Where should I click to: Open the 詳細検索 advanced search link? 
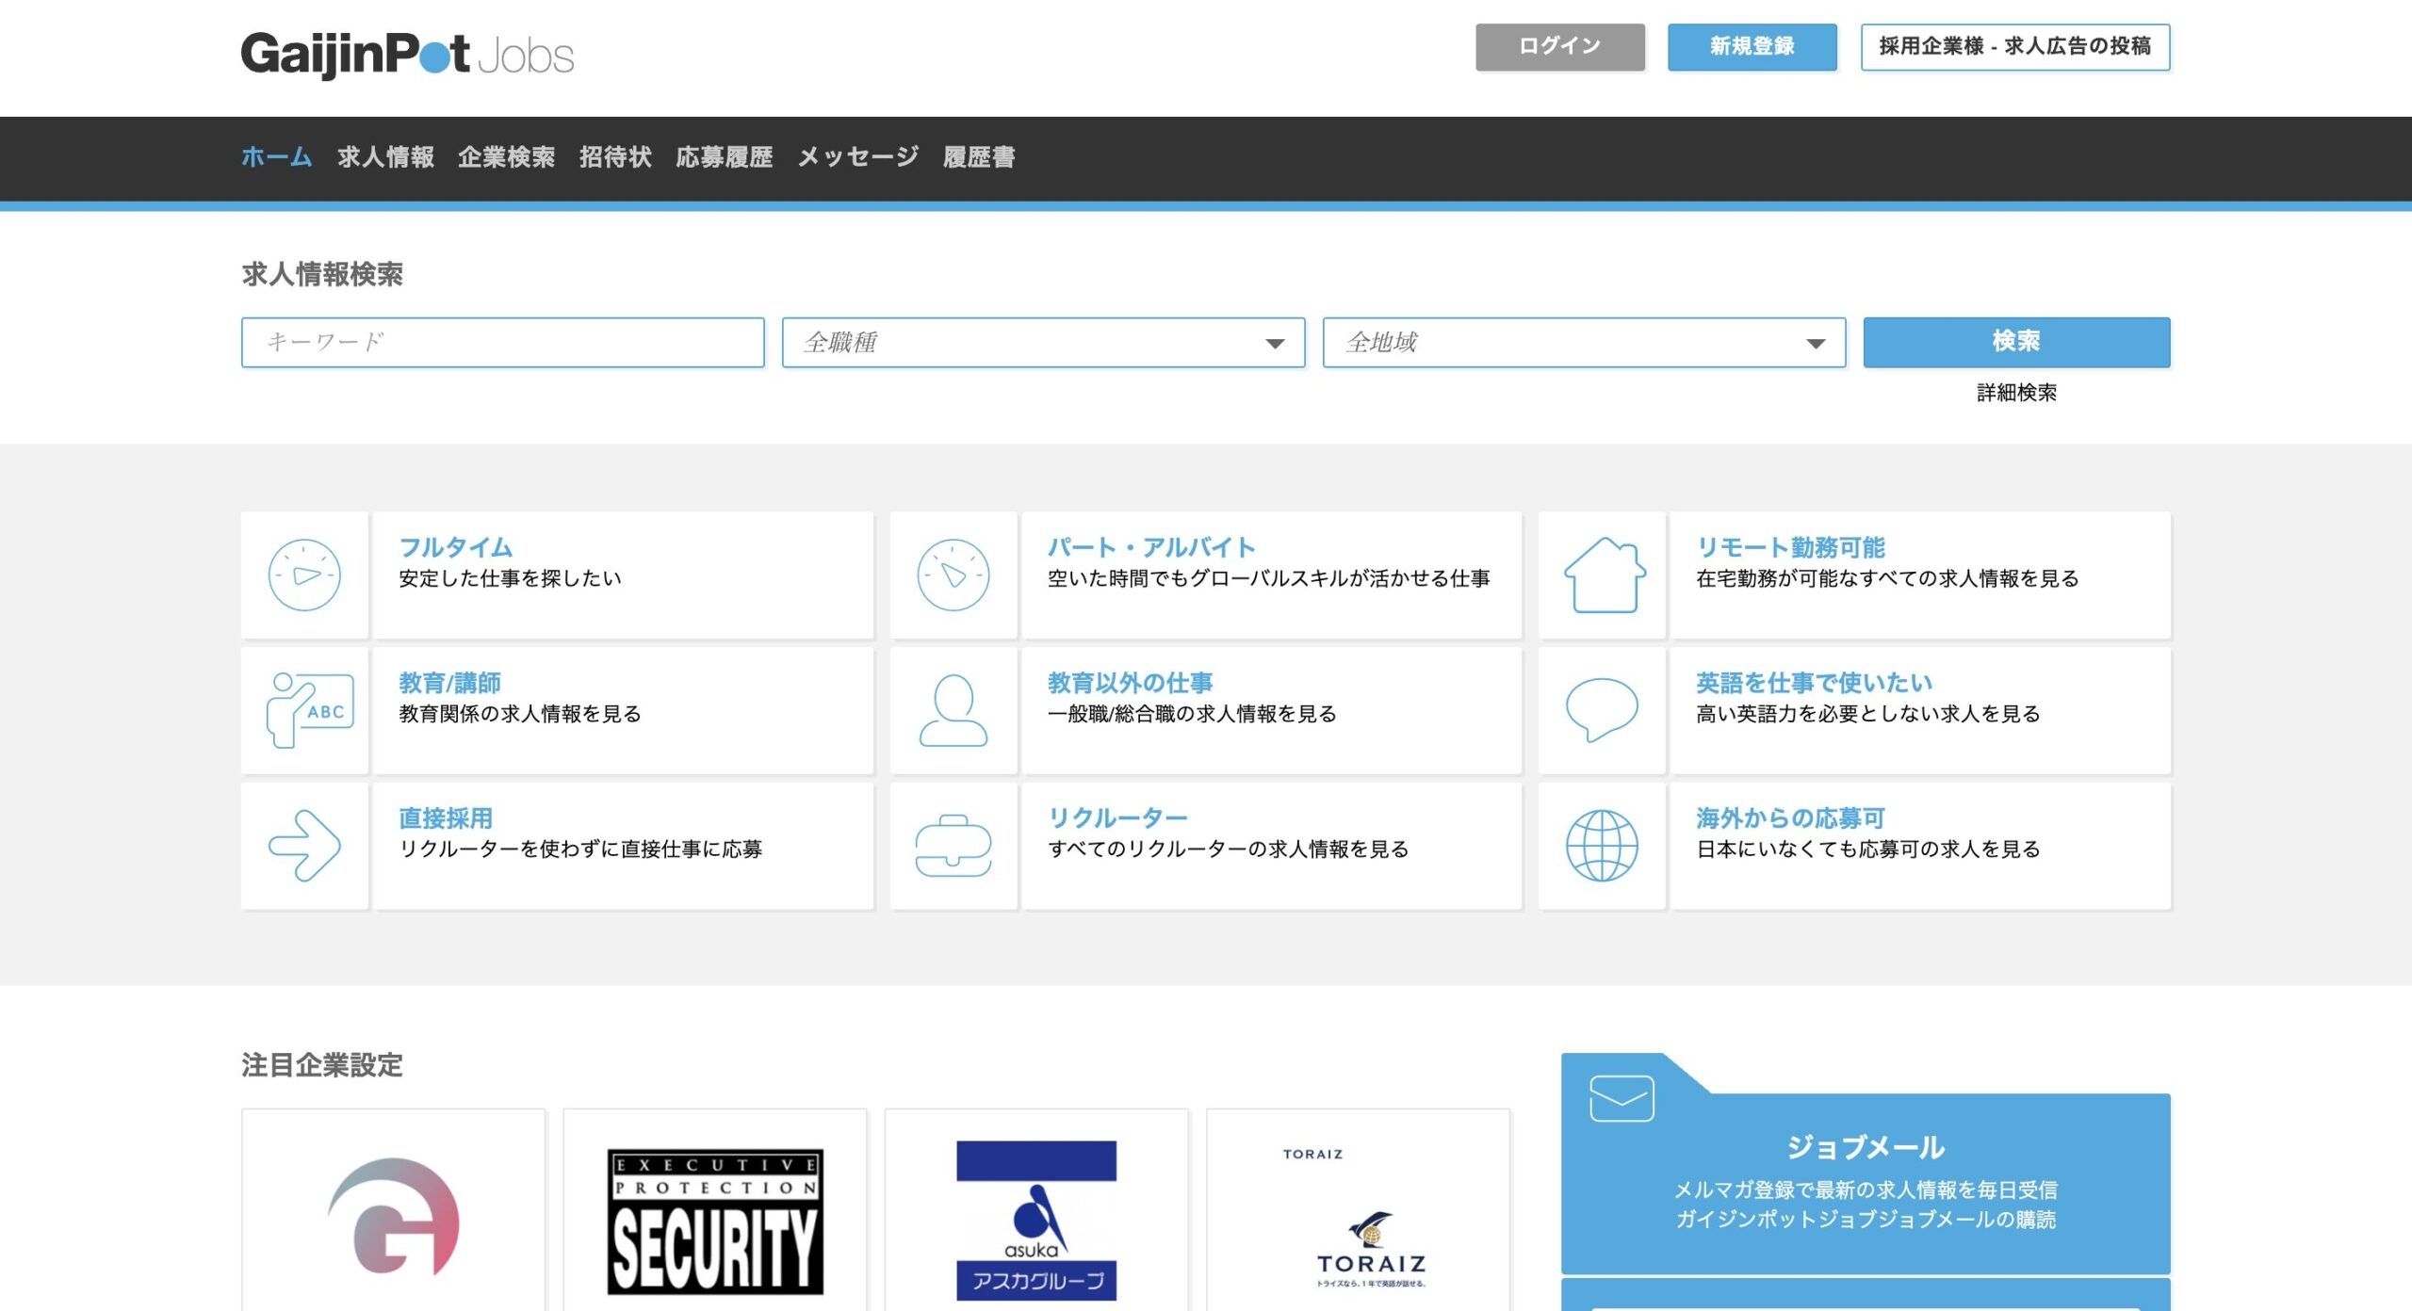(x=2016, y=393)
